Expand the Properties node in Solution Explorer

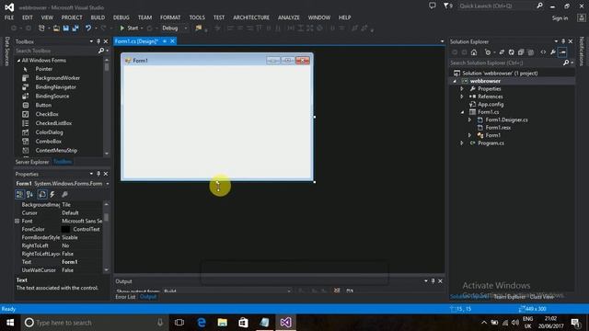(462, 89)
